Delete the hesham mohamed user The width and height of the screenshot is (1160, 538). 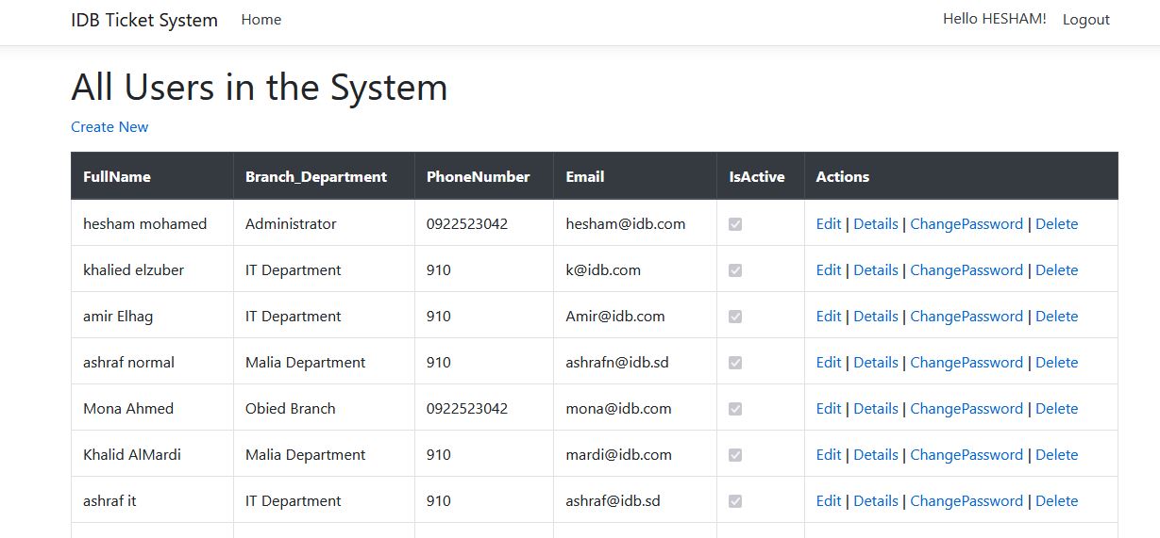tap(1057, 224)
